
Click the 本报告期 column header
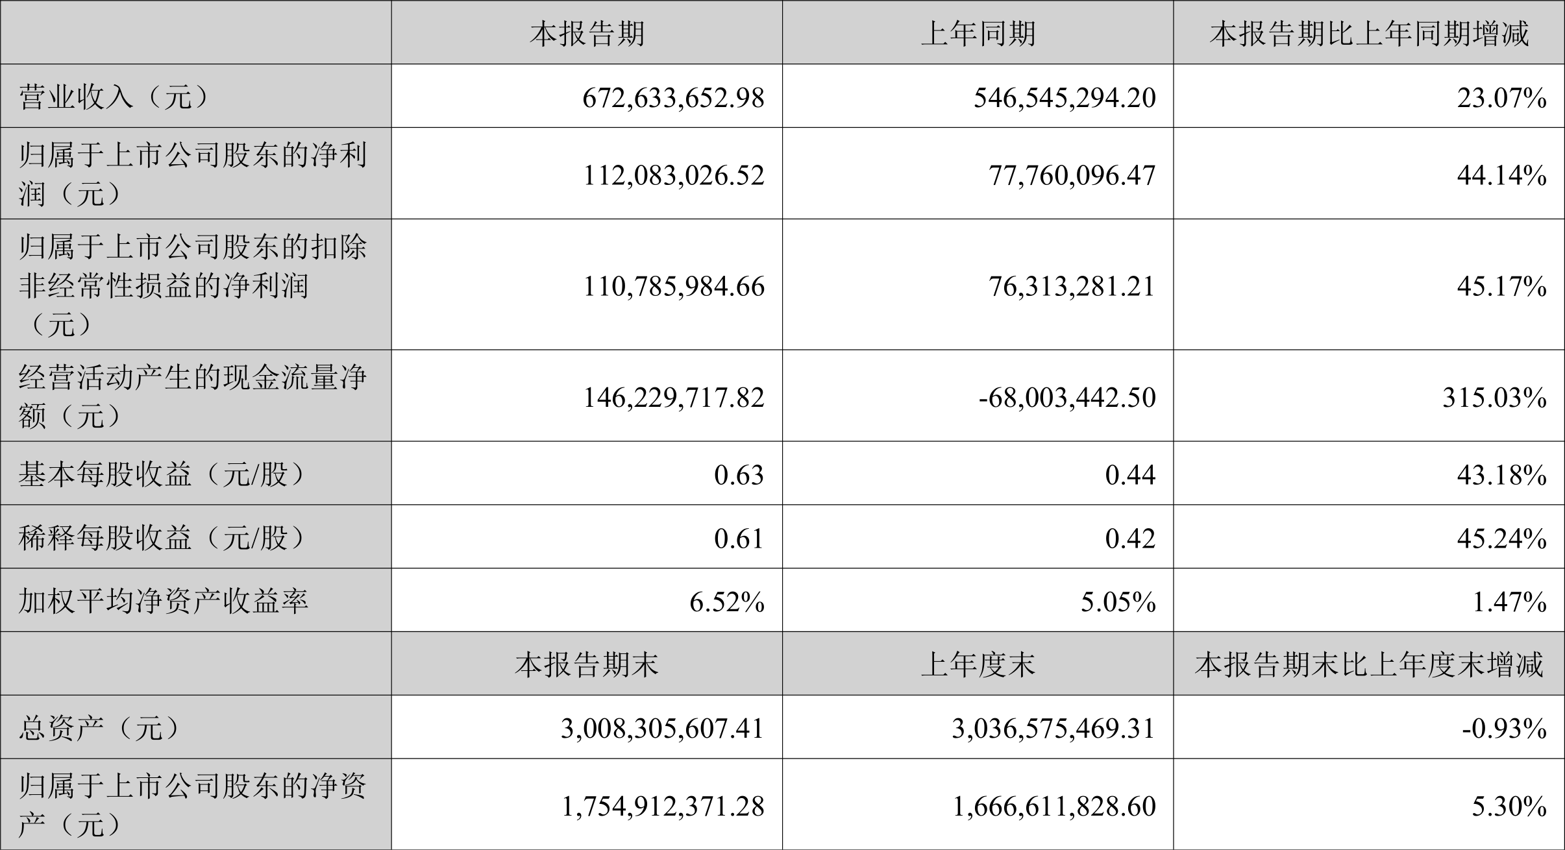tap(587, 33)
